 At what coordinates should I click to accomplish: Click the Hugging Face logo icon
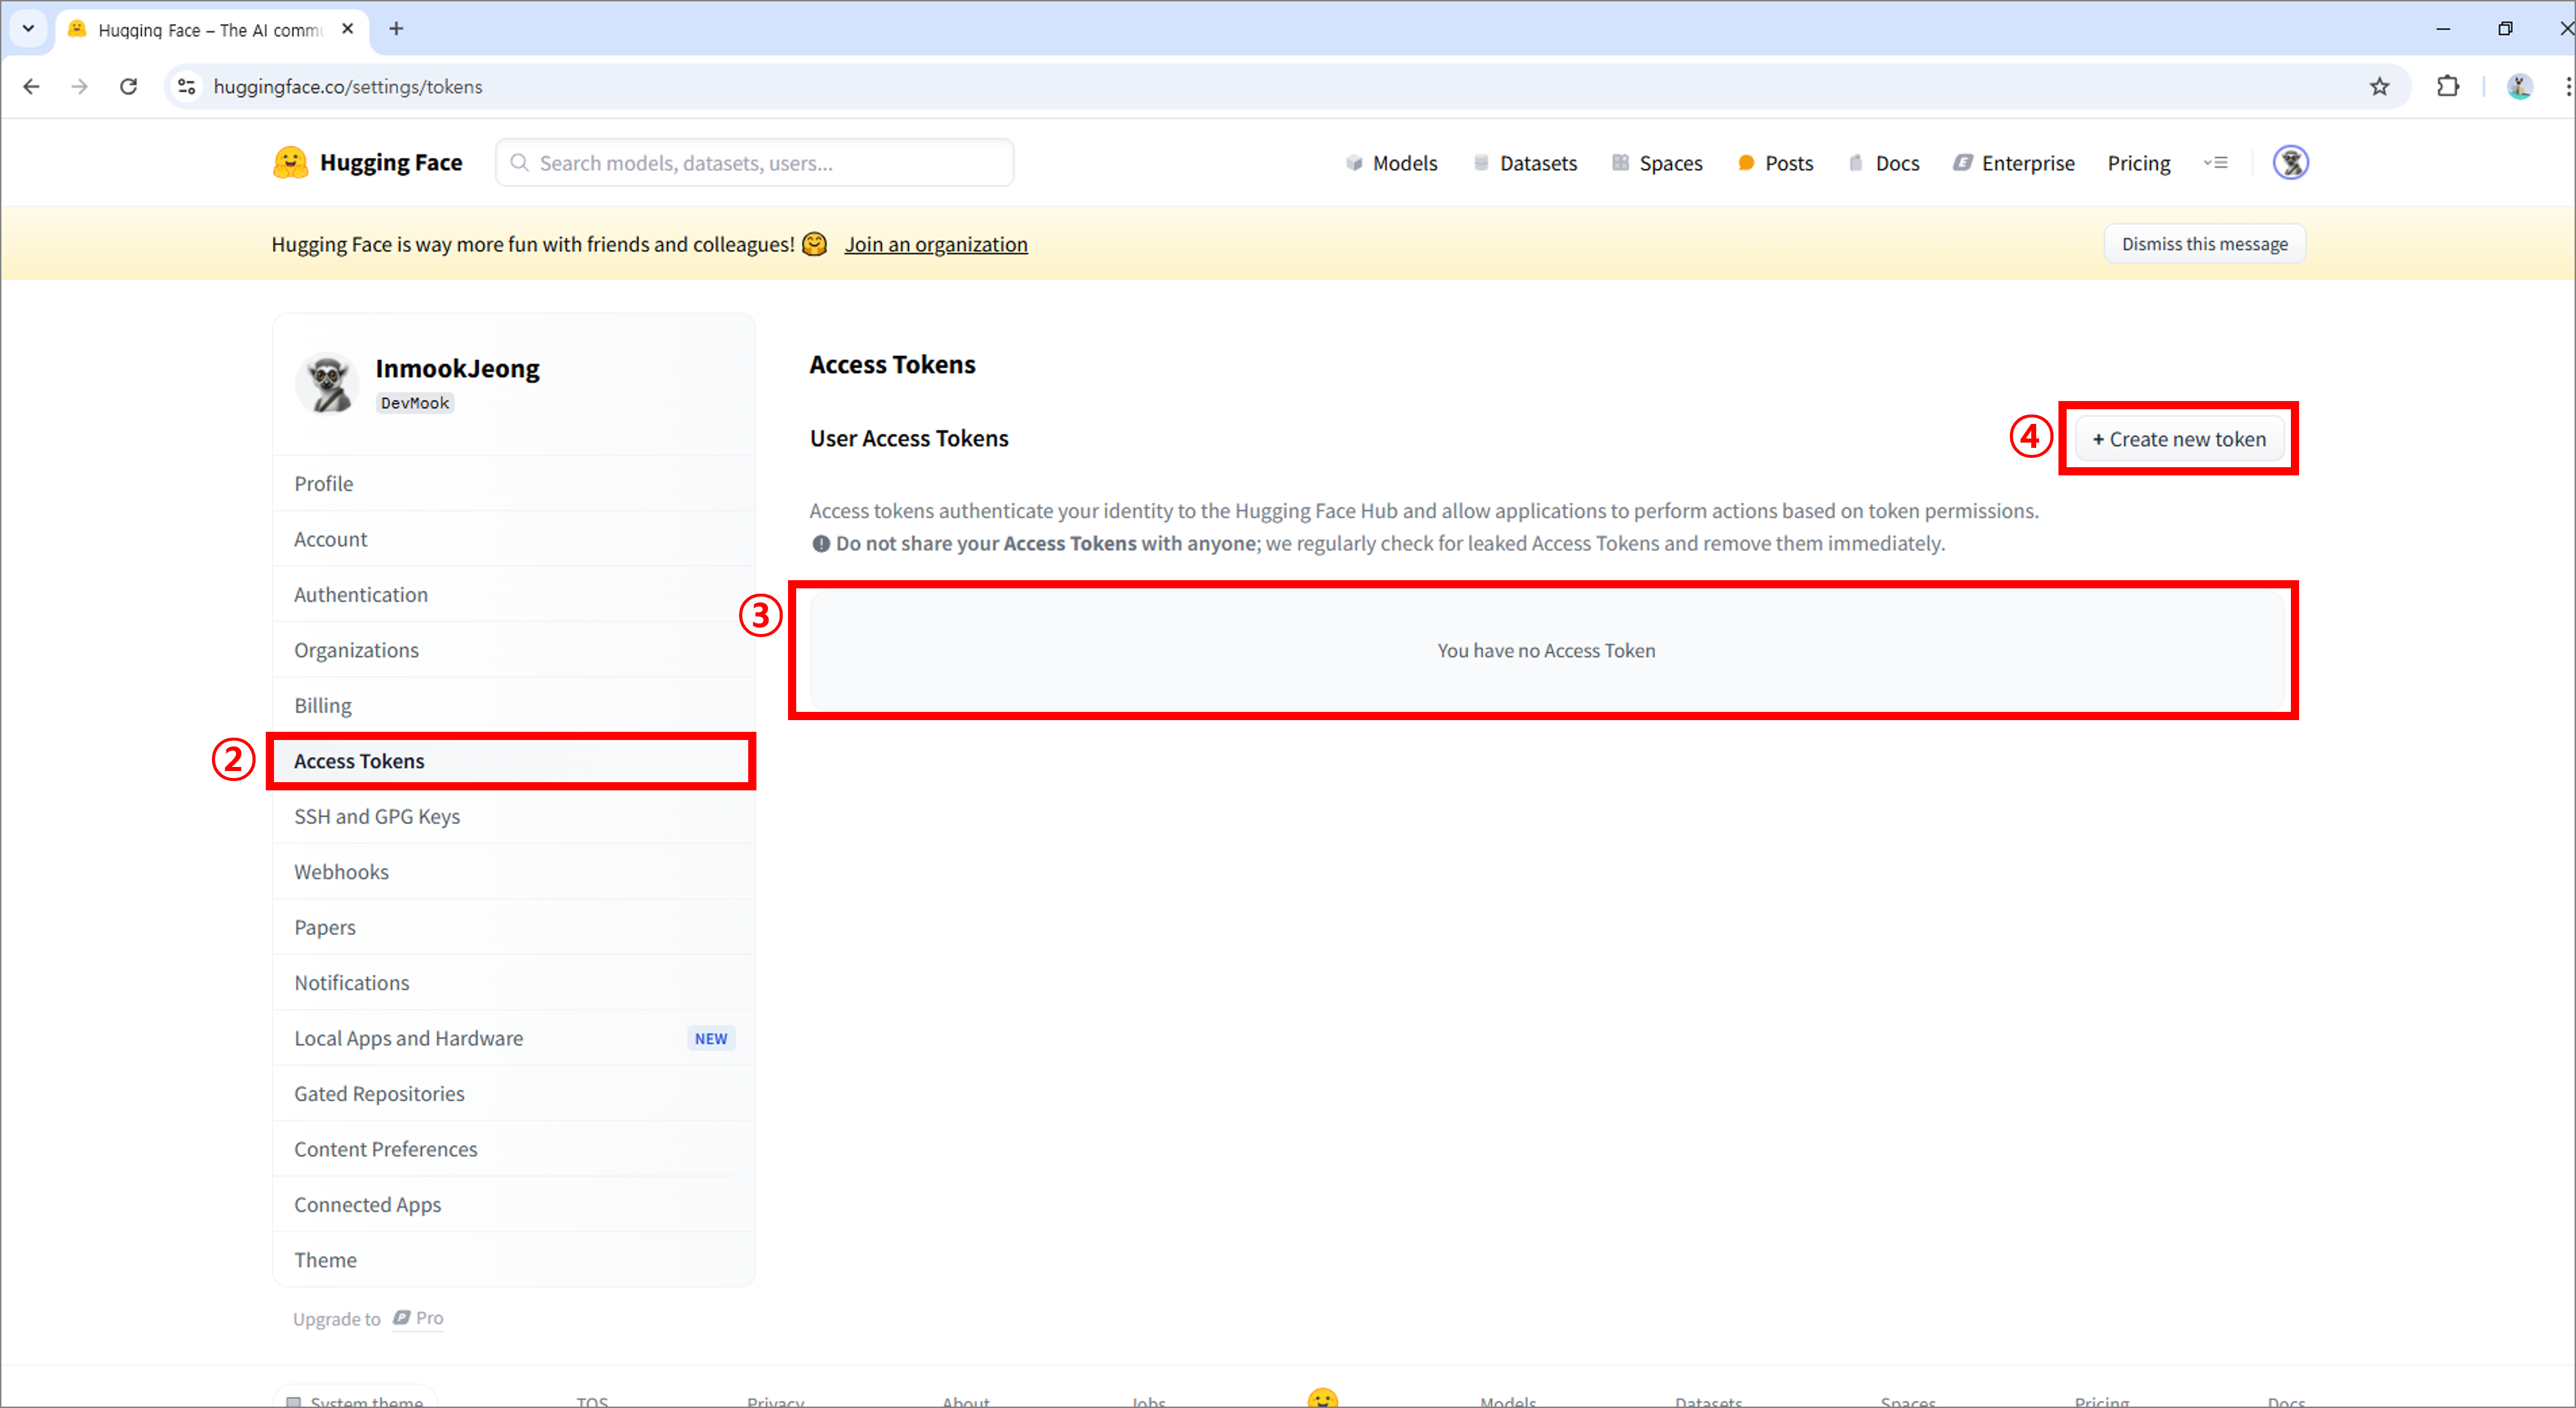(x=290, y=163)
